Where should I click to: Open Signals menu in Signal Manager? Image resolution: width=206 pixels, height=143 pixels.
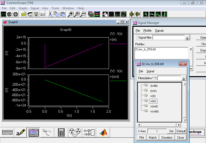pos(159,31)
